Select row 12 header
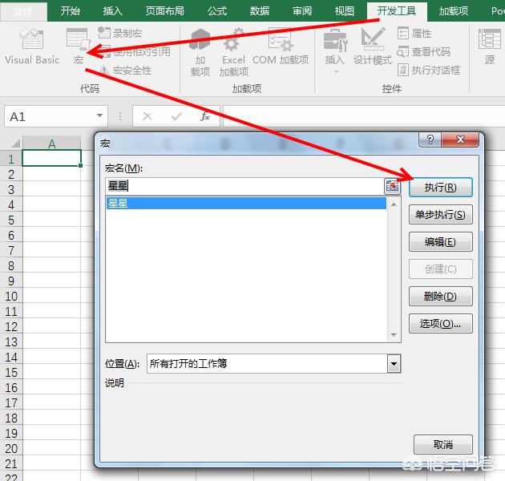The height and width of the screenshot is (481, 505). click(x=11, y=327)
